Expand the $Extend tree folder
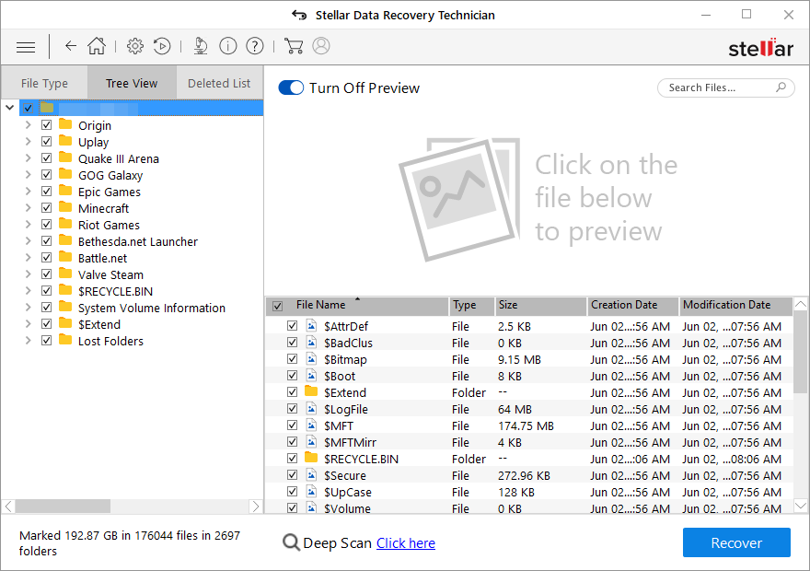Viewport: 810px width, 571px height. click(28, 323)
